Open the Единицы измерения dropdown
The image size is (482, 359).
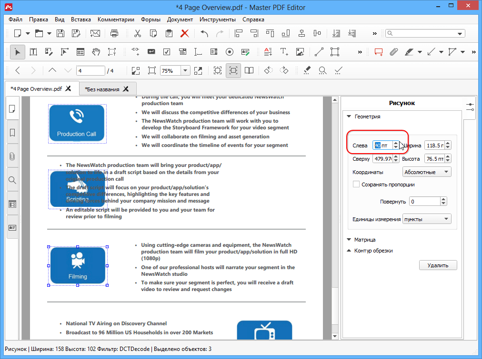(427, 219)
